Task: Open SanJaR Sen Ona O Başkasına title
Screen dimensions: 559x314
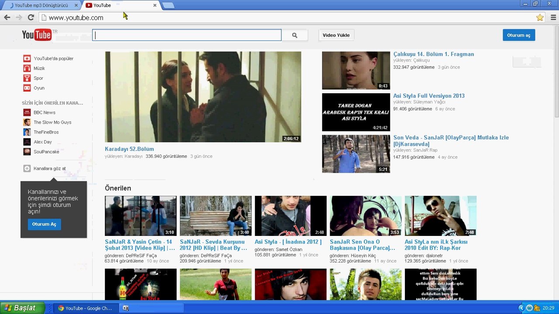Action: coord(362,245)
